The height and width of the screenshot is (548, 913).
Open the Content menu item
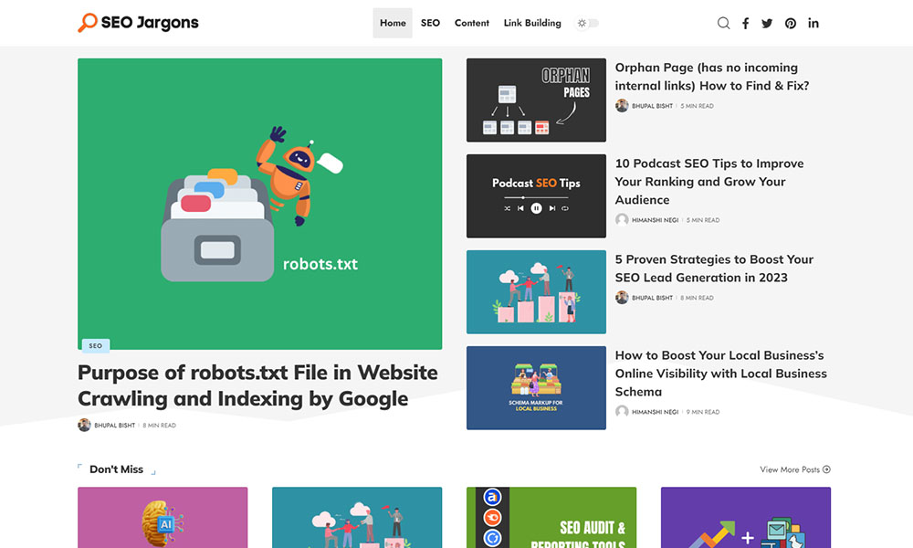pos(472,23)
